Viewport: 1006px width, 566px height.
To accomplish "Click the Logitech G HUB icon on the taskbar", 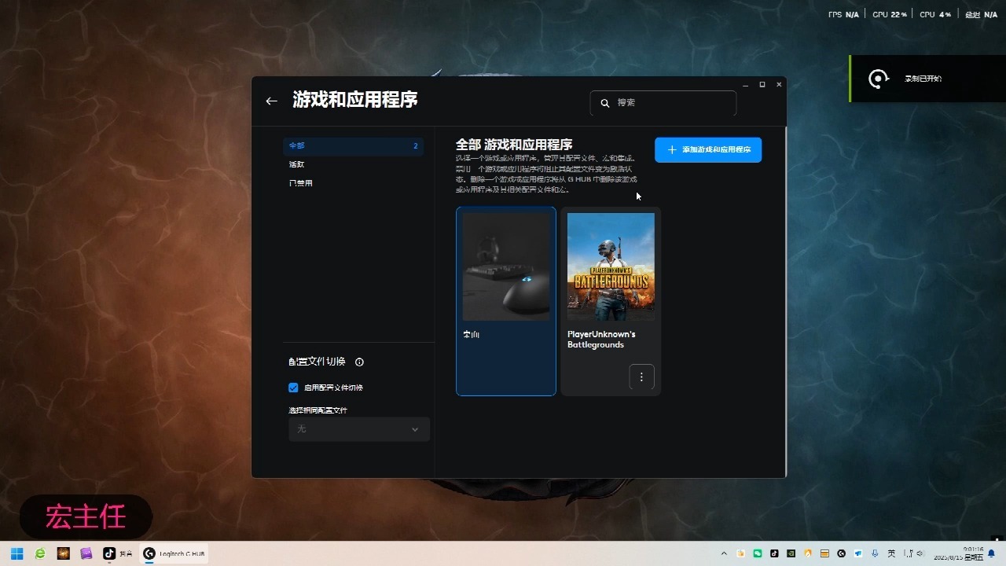I will 149,553.
